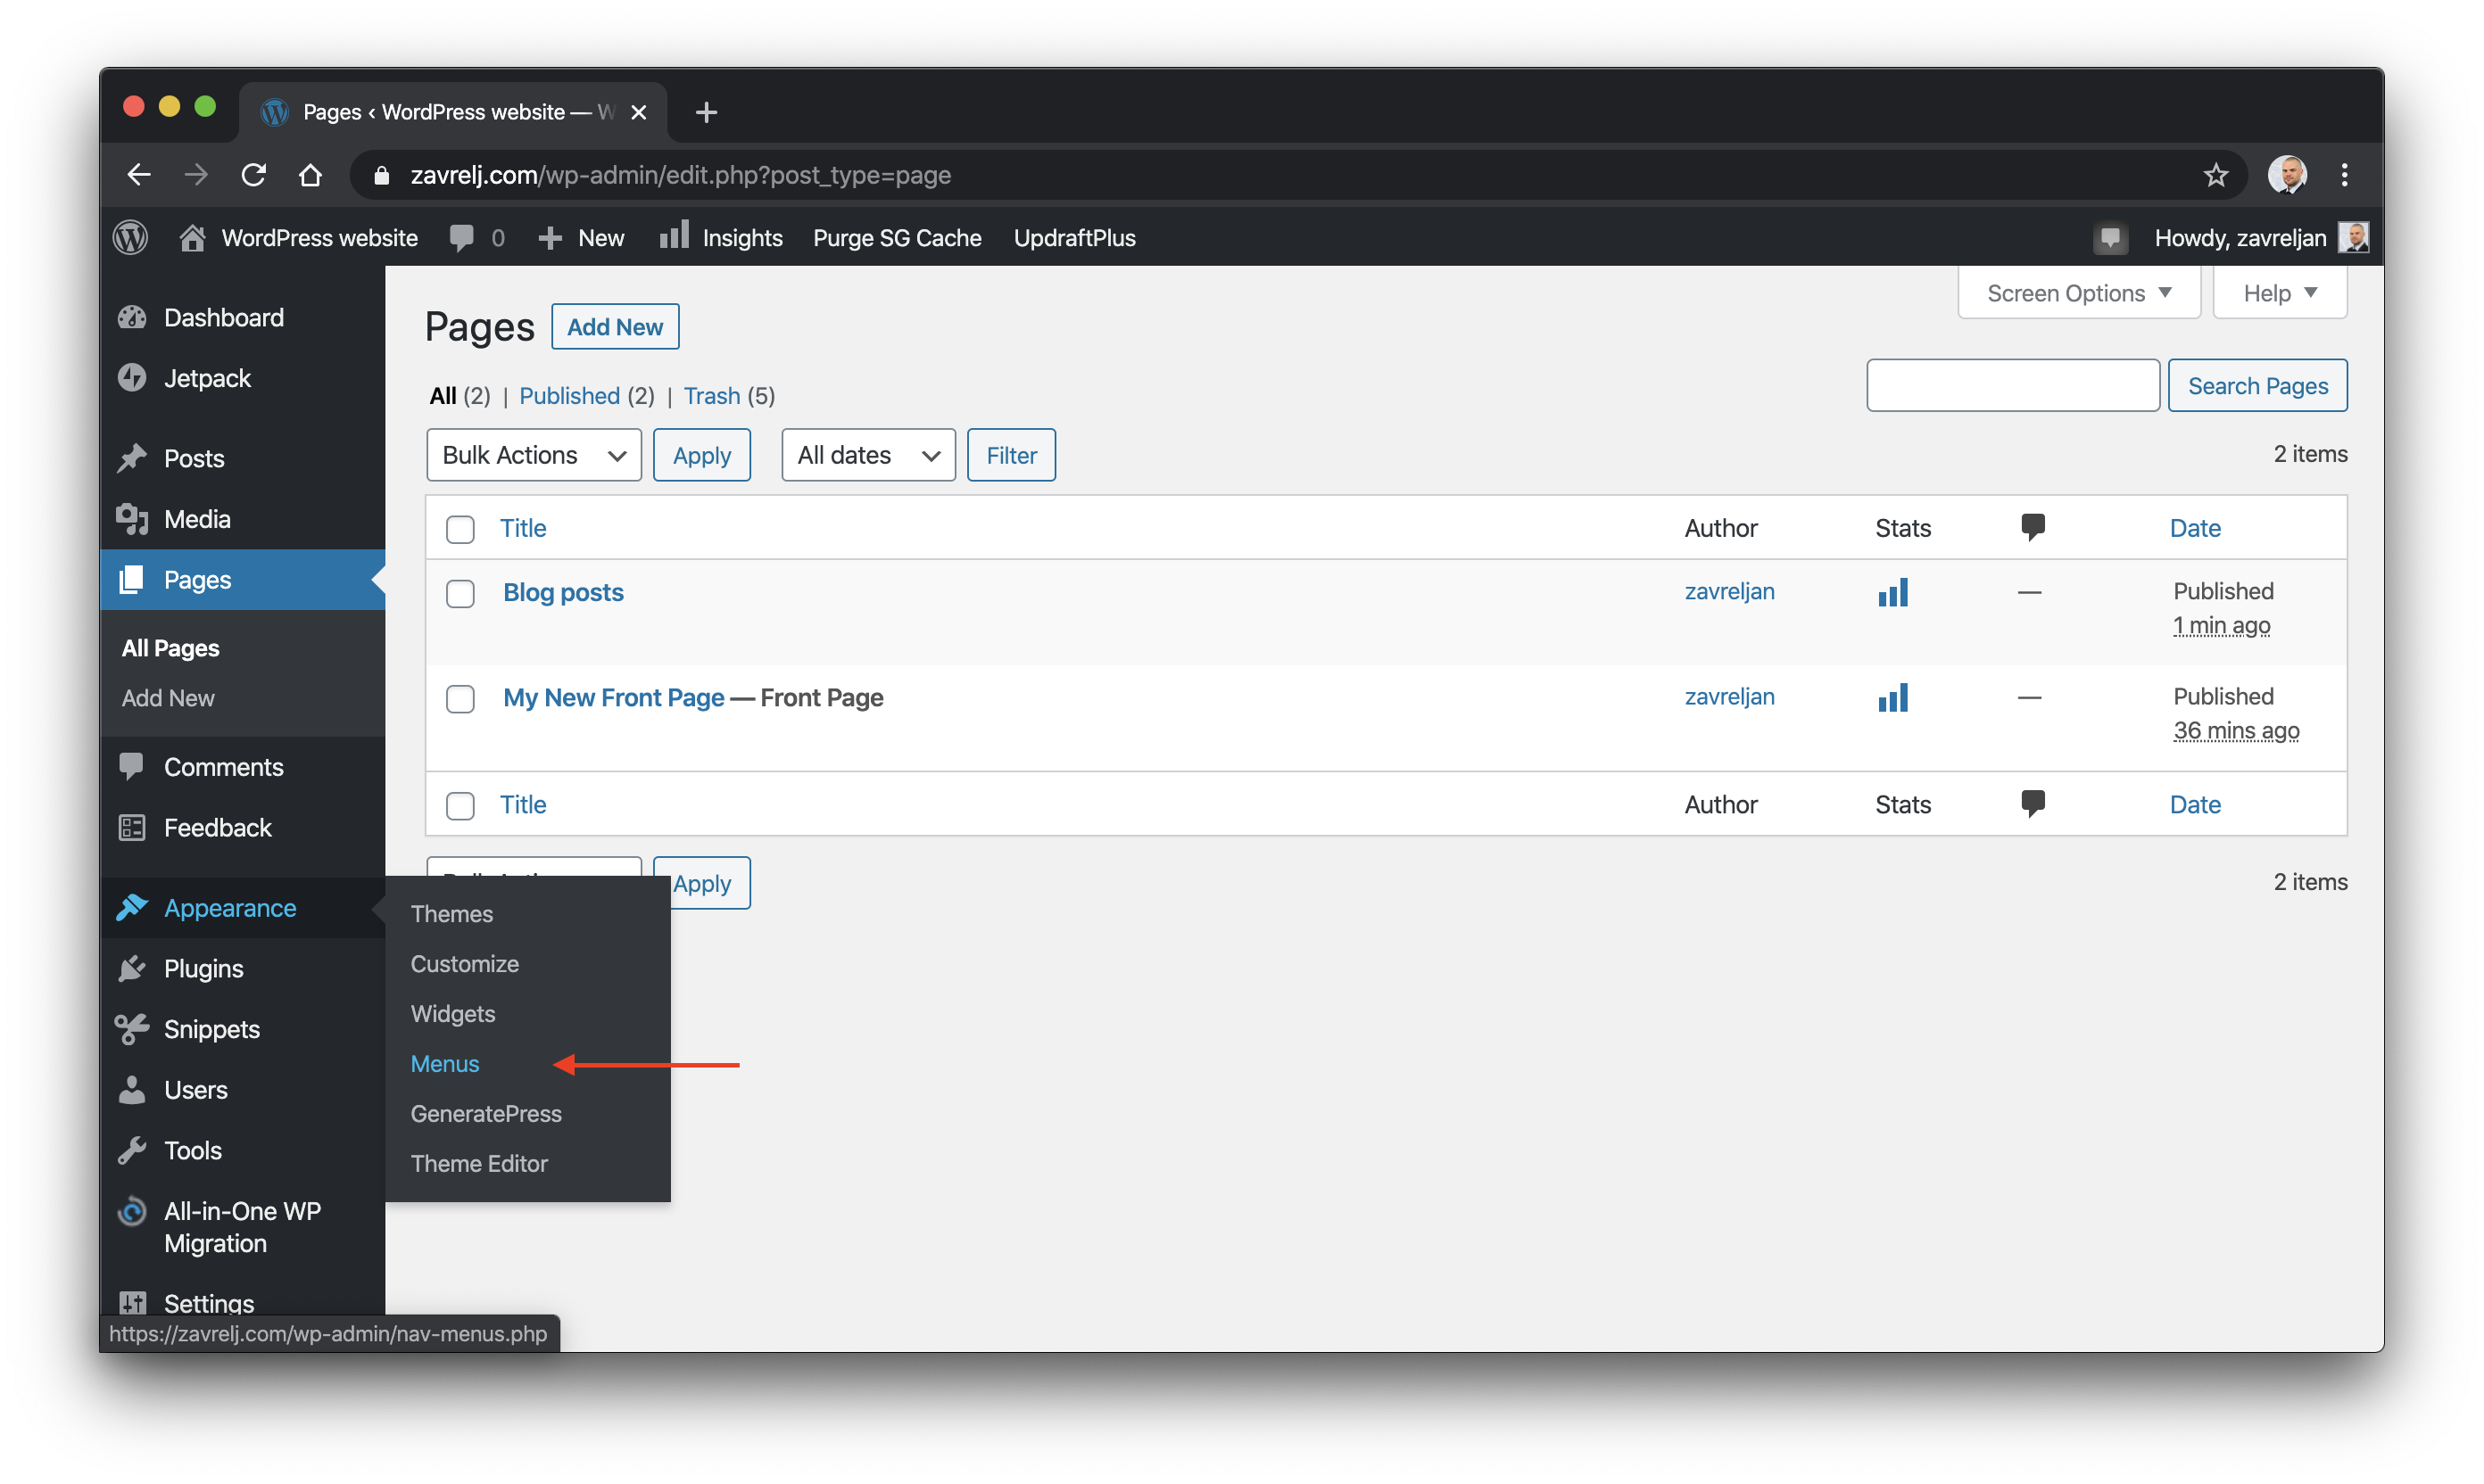Open the All dates dropdown
The width and height of the screenshot is (2484, 1484).
868,455
